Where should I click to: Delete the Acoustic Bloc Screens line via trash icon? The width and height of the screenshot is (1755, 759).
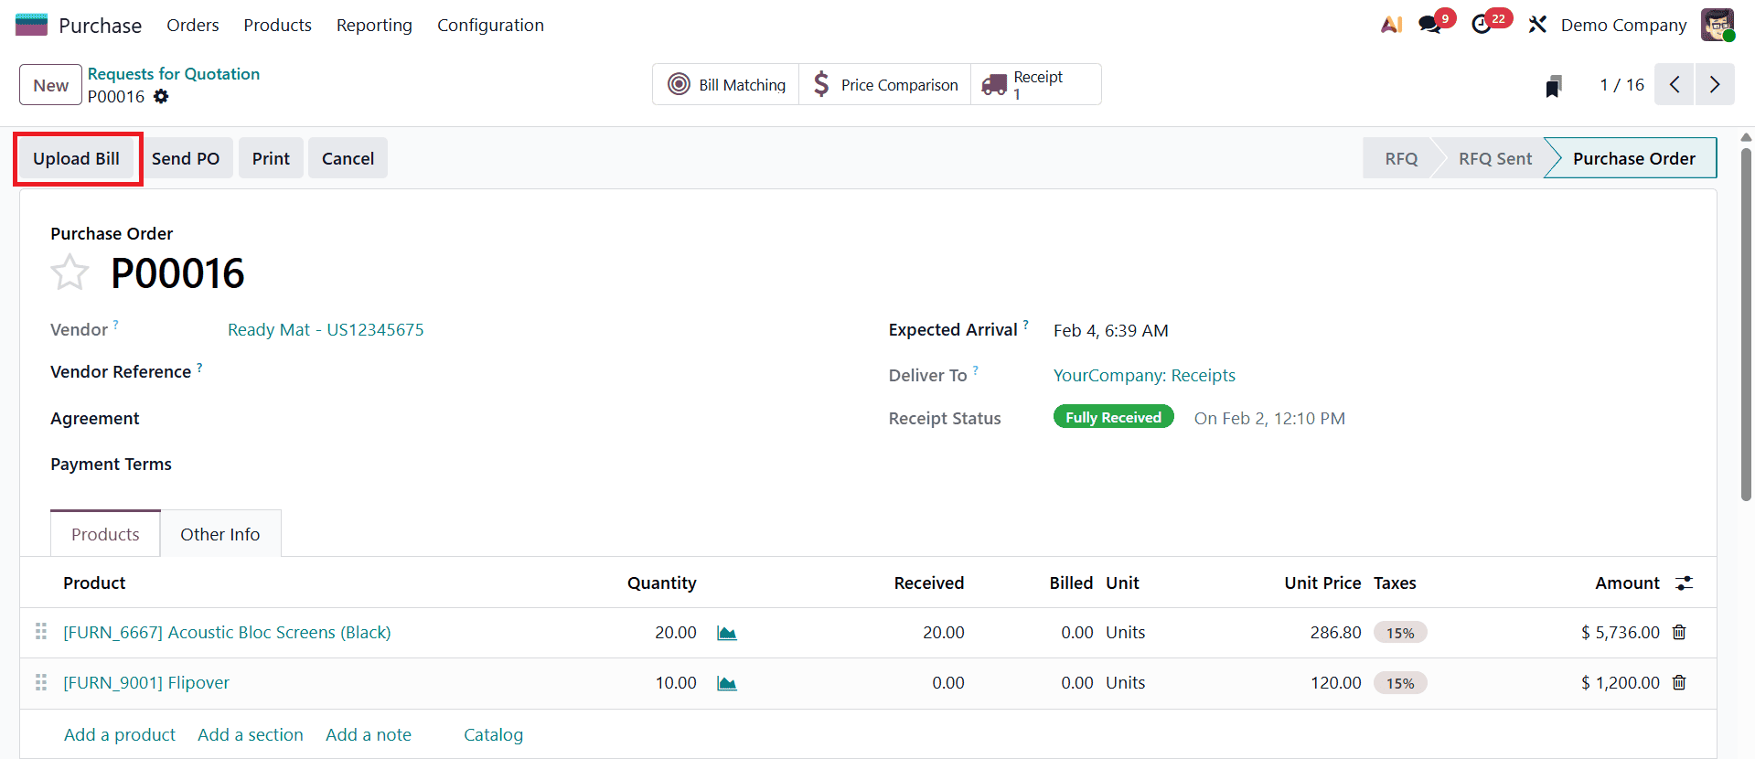1679,632
